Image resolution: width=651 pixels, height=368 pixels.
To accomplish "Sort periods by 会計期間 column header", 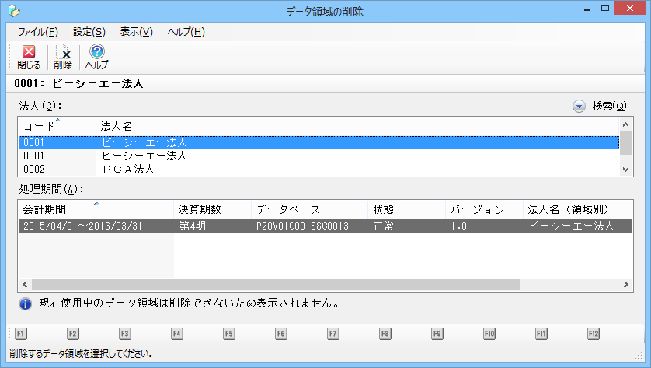I will click(93, 210).
